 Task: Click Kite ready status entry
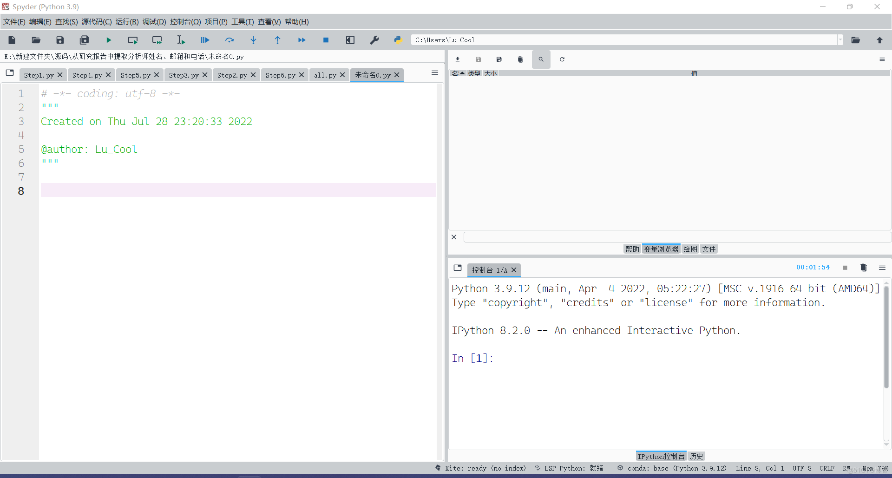[x=480, y=468]
